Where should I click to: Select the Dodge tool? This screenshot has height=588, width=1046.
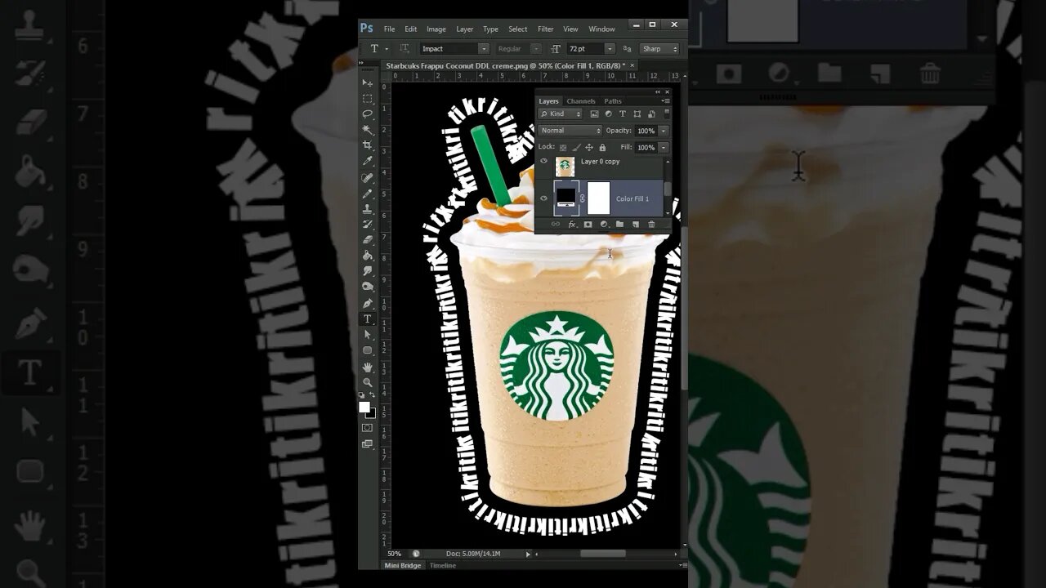click(368, 286)
